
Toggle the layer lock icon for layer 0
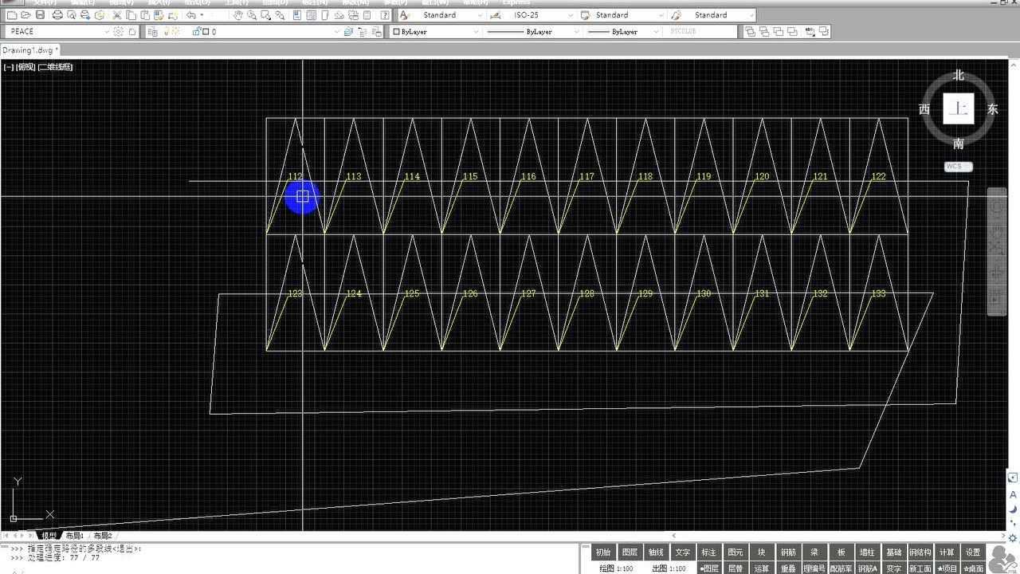click(x=196, y=32)
